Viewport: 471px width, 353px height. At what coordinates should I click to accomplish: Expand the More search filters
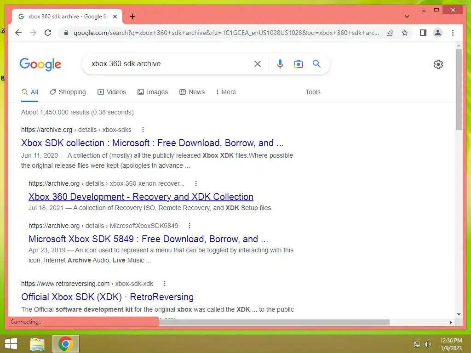coord(226,92)
